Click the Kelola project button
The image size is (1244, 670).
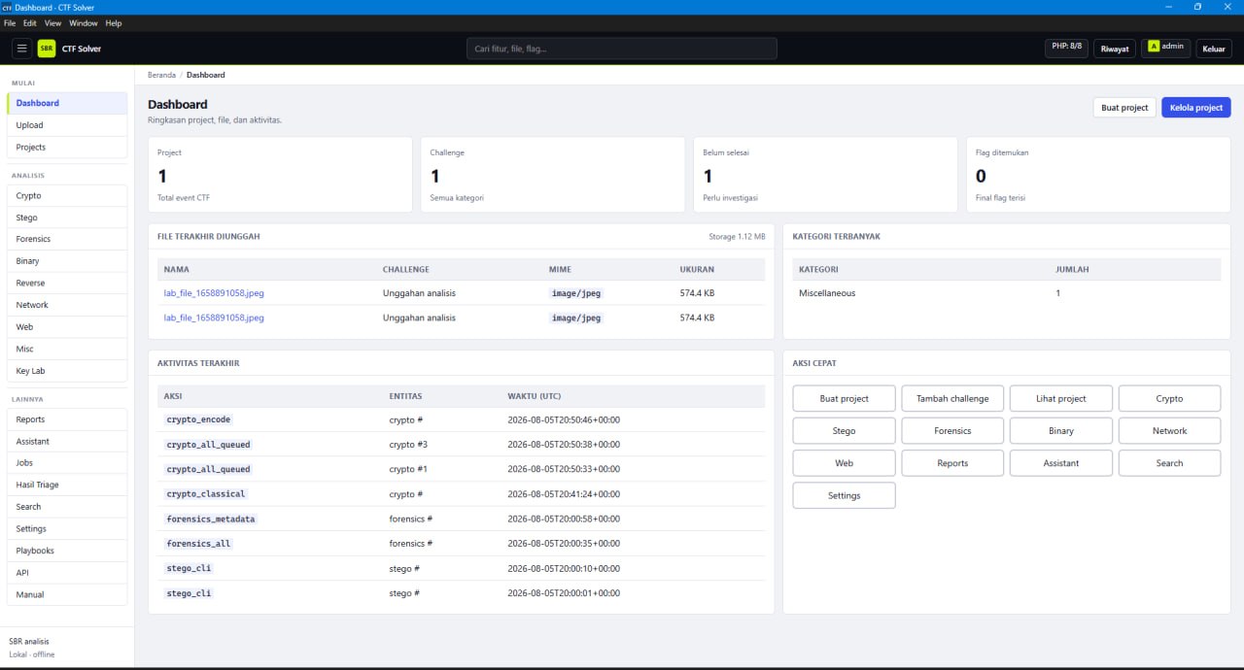tap(1196, 108)
